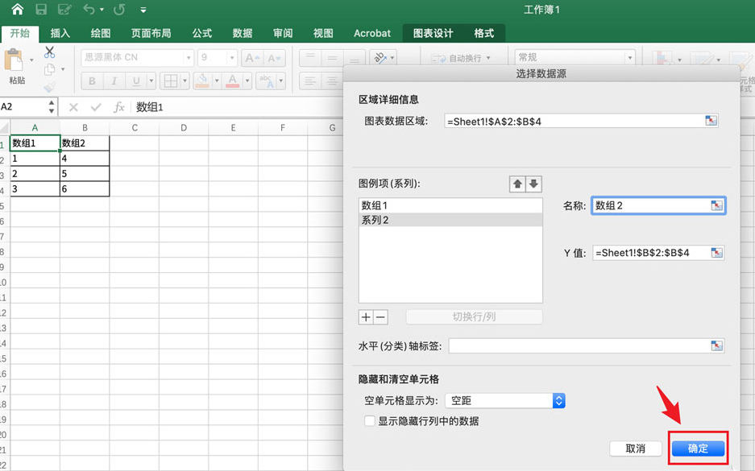Enable 显示隐藏行列中的数据 checkbox
Viewport: 755px width, 471px height.
click(370, 419)
